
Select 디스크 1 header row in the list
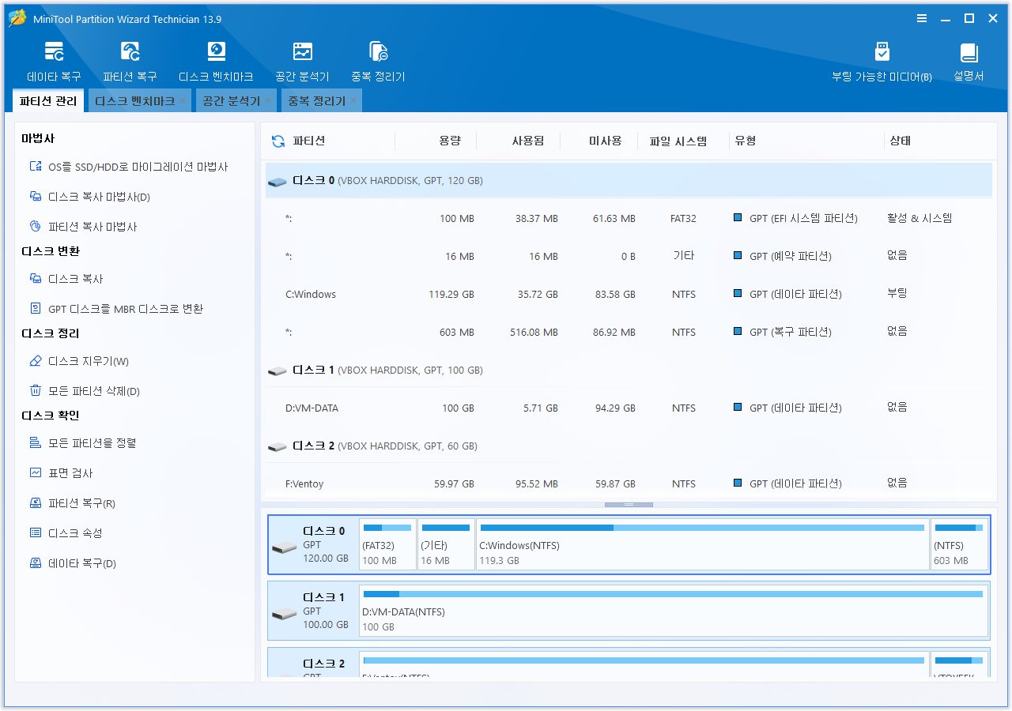click(x=629, y=370)
